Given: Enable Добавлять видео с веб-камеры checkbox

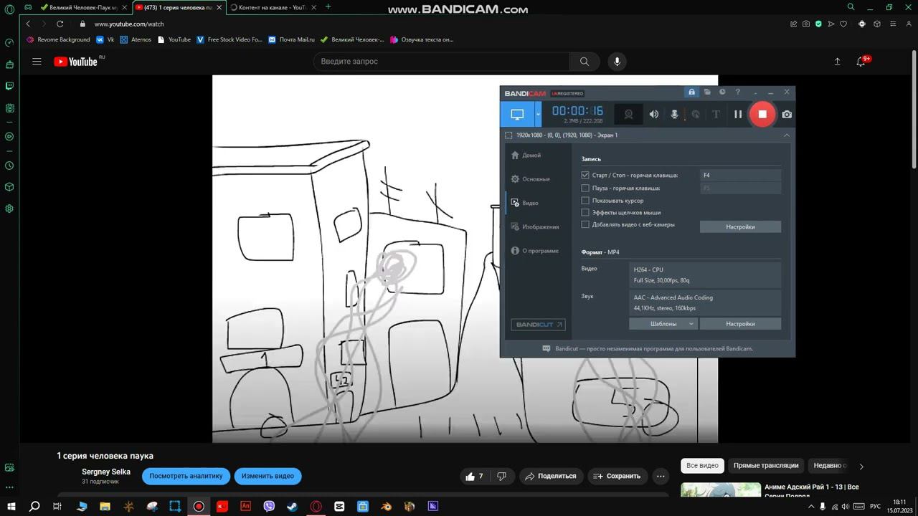Looking at the screenshot, I should click(585, 224).
